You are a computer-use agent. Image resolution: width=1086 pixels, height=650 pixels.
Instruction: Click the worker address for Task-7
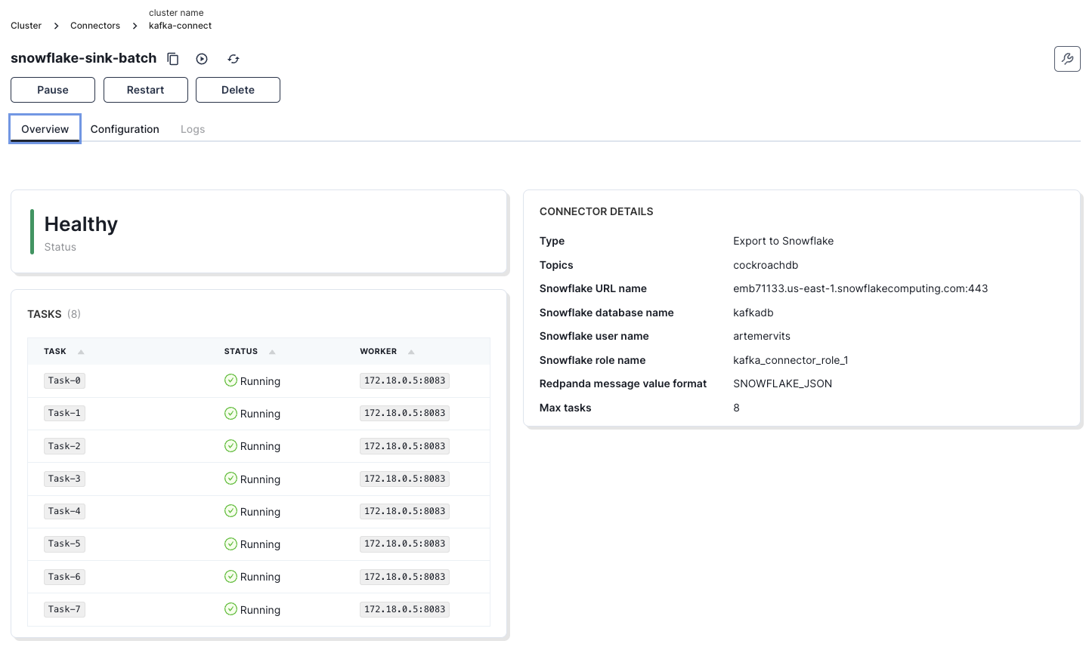(405, 609)
